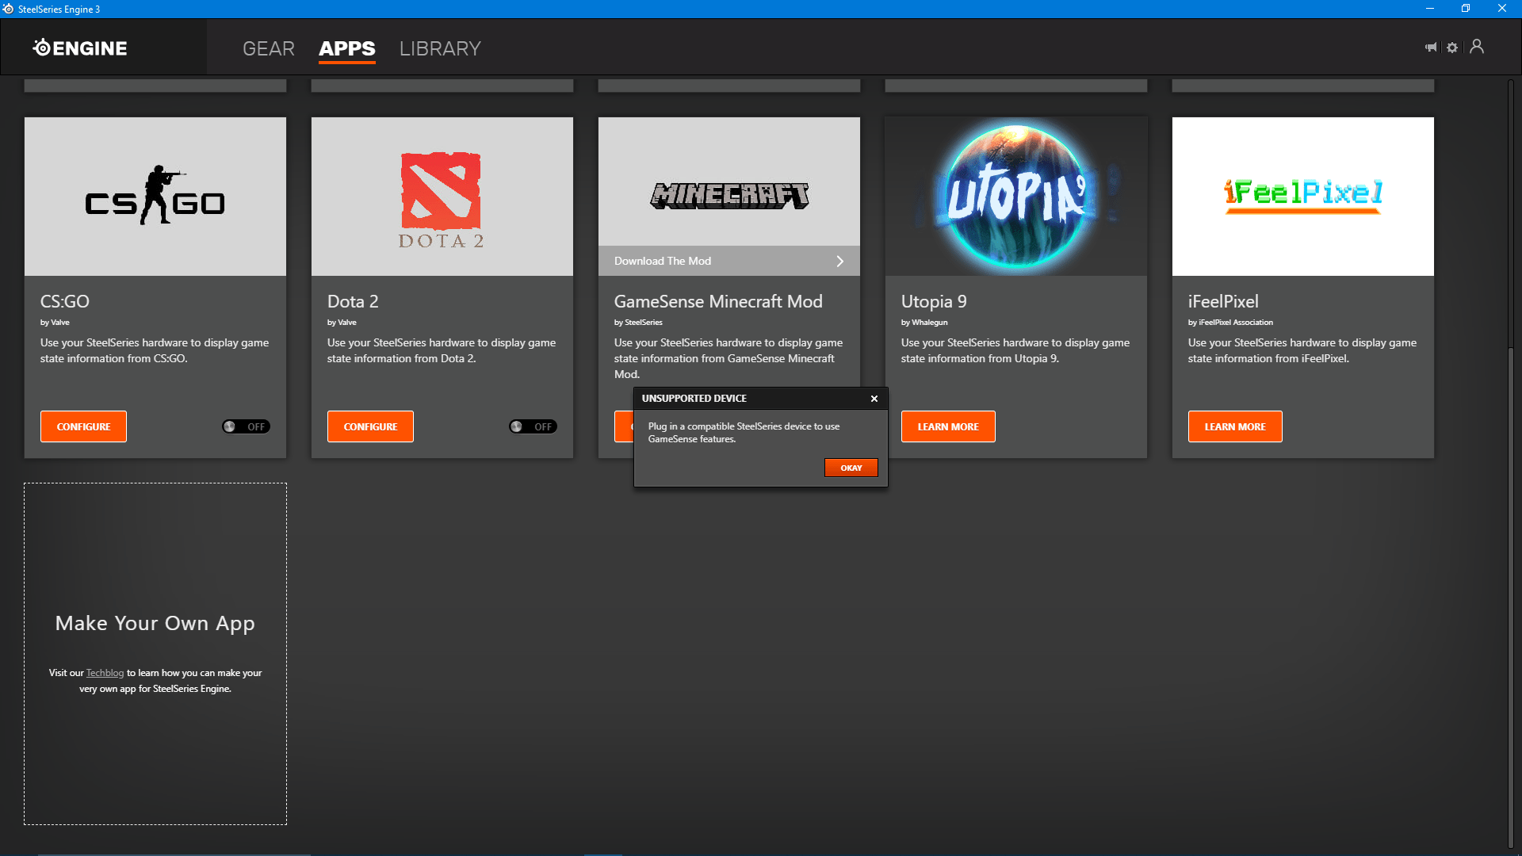1522x856 pixels.
Task: Click the CS:GO app thumbnail
Action: click(155, 197)
